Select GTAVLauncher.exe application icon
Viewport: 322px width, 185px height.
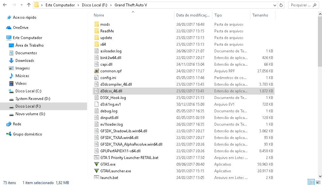tap(97, 171)
